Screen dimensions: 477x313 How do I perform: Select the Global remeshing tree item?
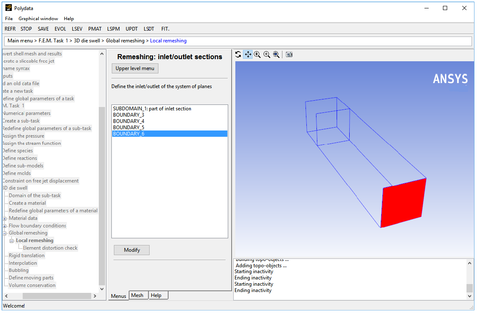pyautogui.click(x=28, y=233)
